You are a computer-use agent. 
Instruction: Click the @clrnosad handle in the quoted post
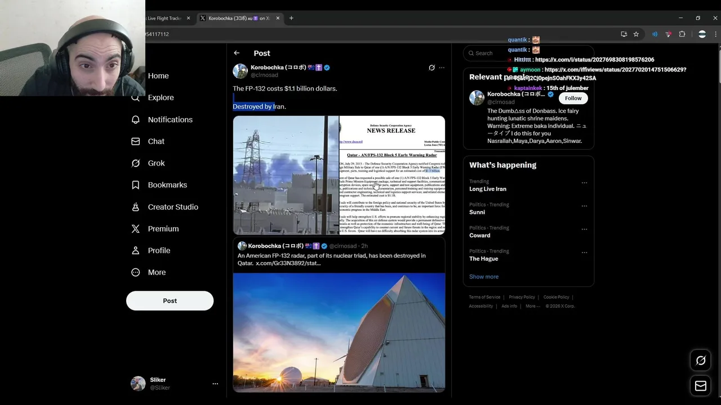coord(343,246)
